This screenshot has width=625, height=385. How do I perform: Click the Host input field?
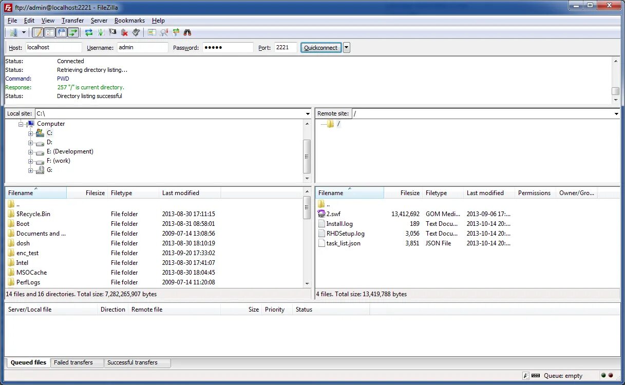53,47
